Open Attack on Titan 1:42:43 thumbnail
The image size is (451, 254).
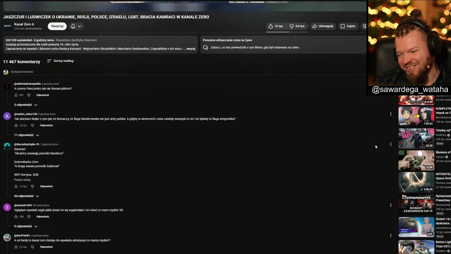tap(416, 116)
